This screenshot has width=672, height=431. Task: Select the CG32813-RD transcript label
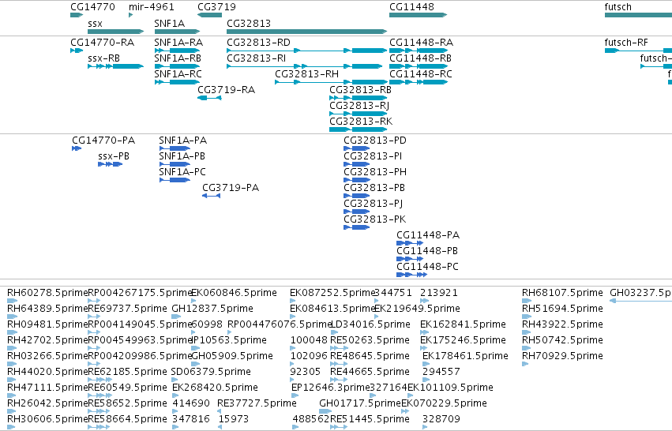(x=258, y=43)
